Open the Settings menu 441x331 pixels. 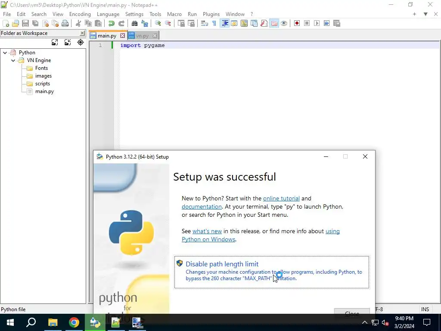[134, 14]
